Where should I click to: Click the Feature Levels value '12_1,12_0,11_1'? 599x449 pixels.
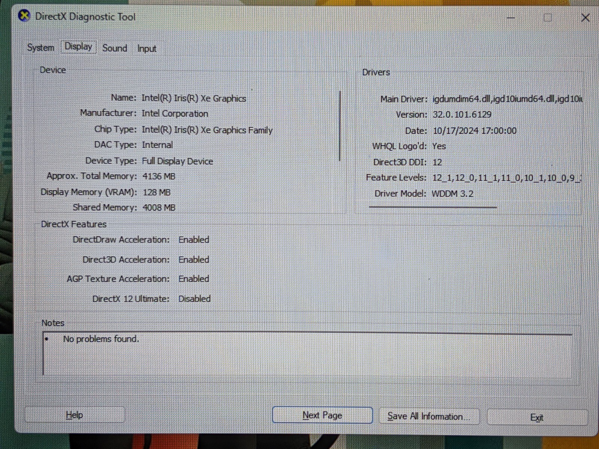tap(466, 178)
